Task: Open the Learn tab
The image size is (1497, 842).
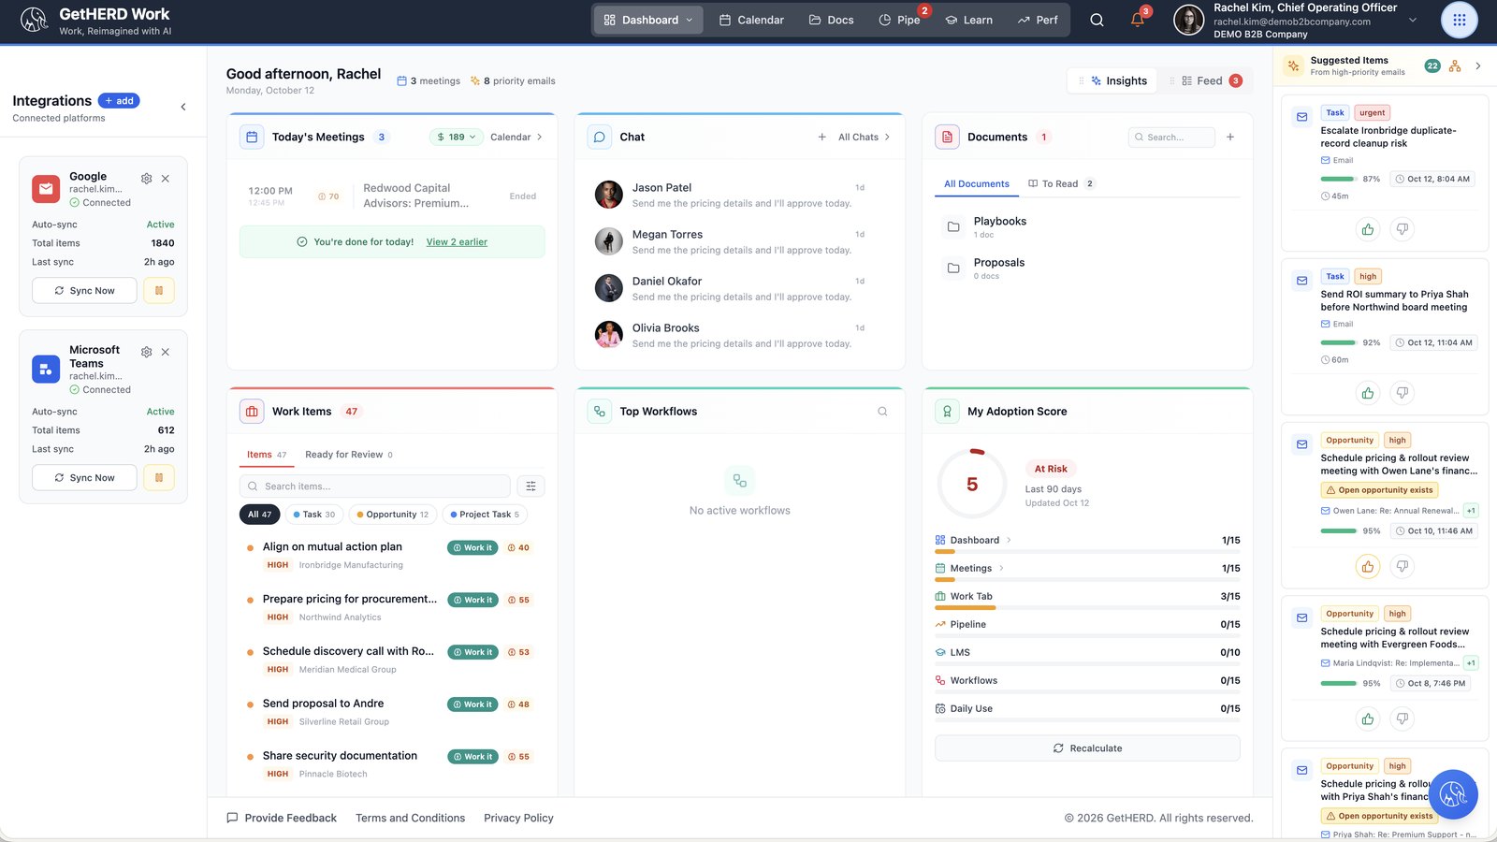Action: point(968,20)
